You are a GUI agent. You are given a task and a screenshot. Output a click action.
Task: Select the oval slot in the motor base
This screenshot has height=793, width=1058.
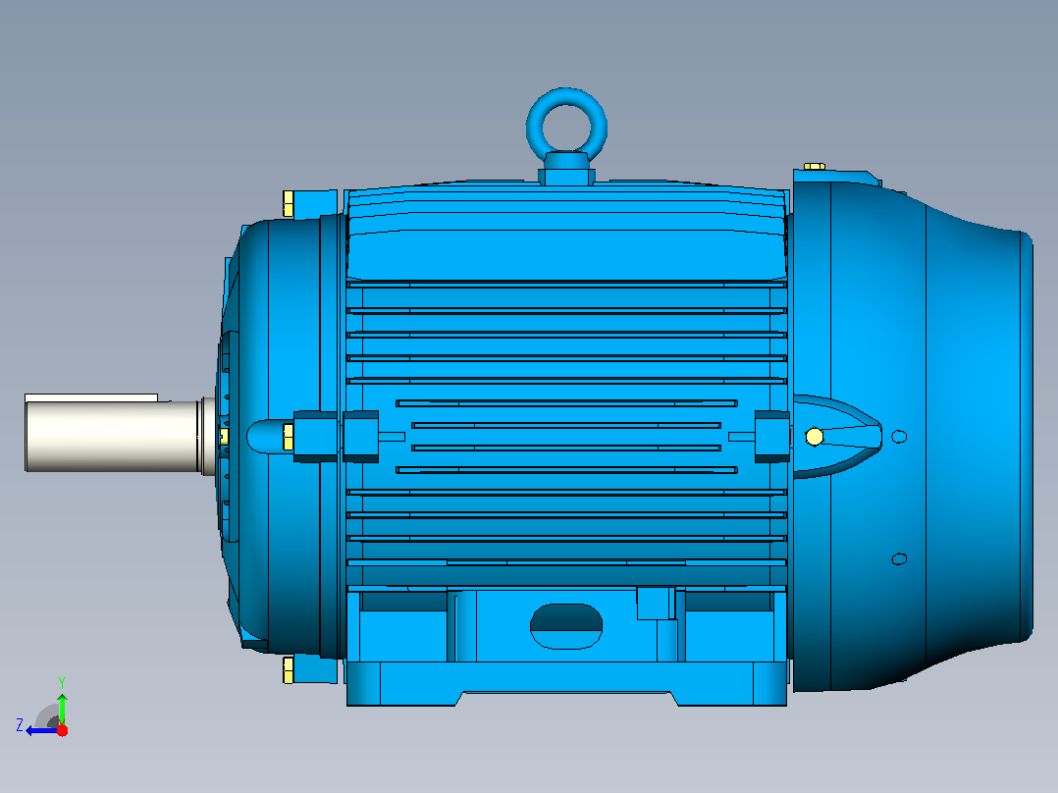(566, 627)
